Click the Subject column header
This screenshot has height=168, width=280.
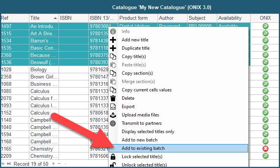click(x=202, y=18)
